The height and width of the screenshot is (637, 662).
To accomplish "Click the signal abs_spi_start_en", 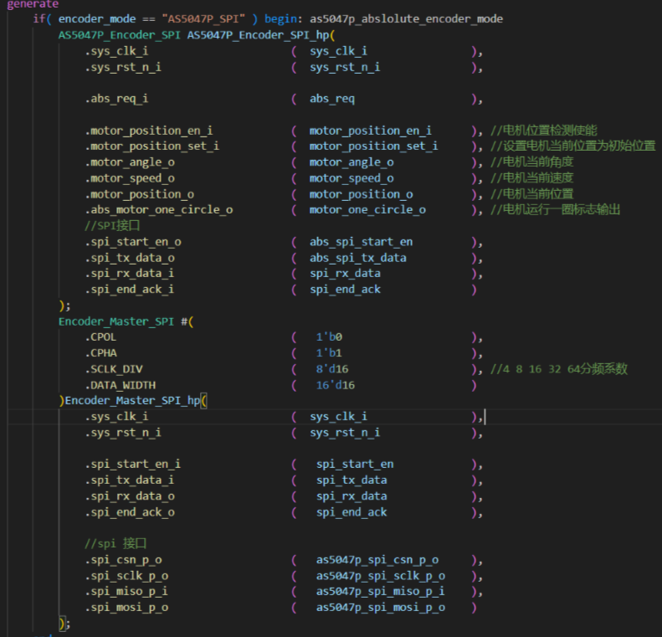I will coord(361,242).
